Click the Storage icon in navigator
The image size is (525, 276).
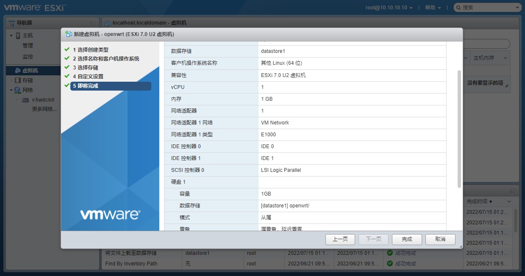pyautogui.click(x=18, y=80)
